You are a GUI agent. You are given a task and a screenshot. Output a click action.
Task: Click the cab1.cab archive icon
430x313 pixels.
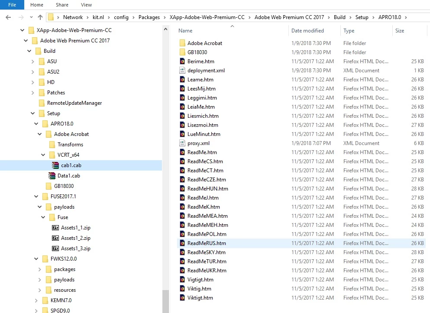(55, 165)
